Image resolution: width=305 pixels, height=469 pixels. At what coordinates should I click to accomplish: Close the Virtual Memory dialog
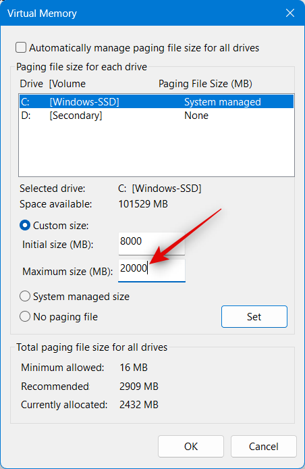tap(290, 13)
